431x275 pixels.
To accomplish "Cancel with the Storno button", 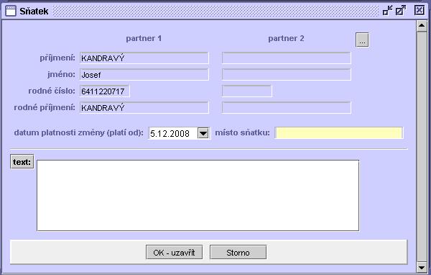I will point(238,252).
